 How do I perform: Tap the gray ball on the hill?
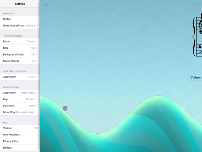pos(65,108)
